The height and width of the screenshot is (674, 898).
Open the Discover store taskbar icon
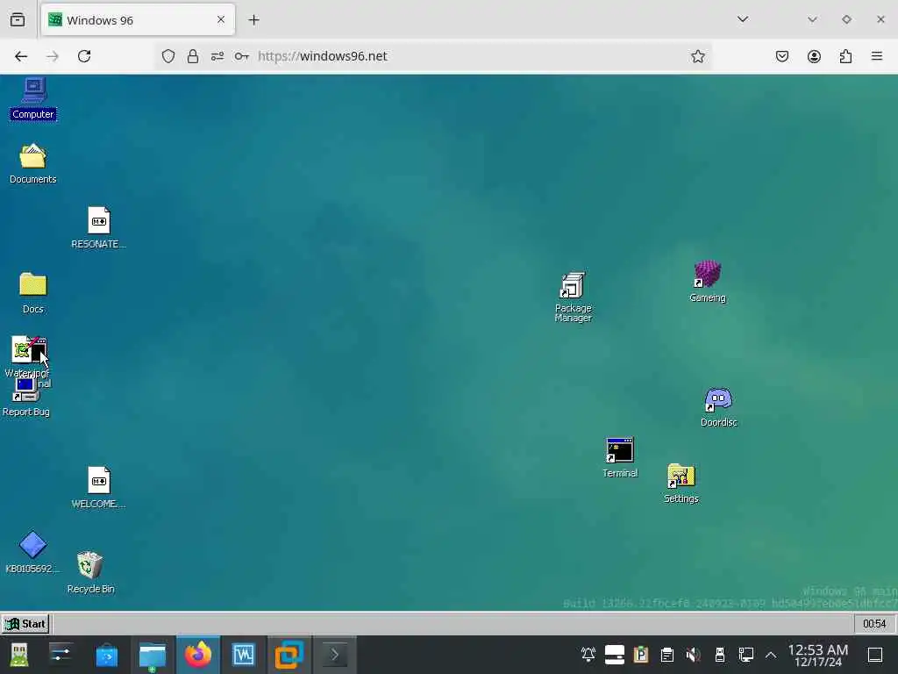click(106, 655)
